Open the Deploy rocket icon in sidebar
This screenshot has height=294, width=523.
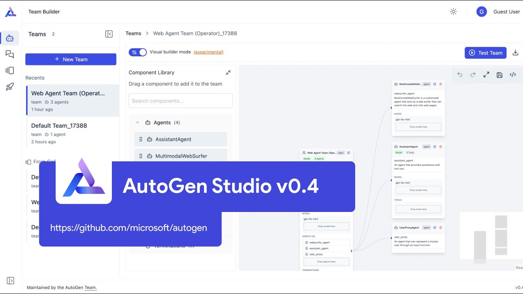click(x=10, y=86)
